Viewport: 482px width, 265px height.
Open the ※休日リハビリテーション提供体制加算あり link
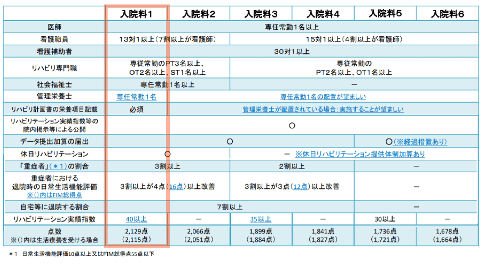360,154
